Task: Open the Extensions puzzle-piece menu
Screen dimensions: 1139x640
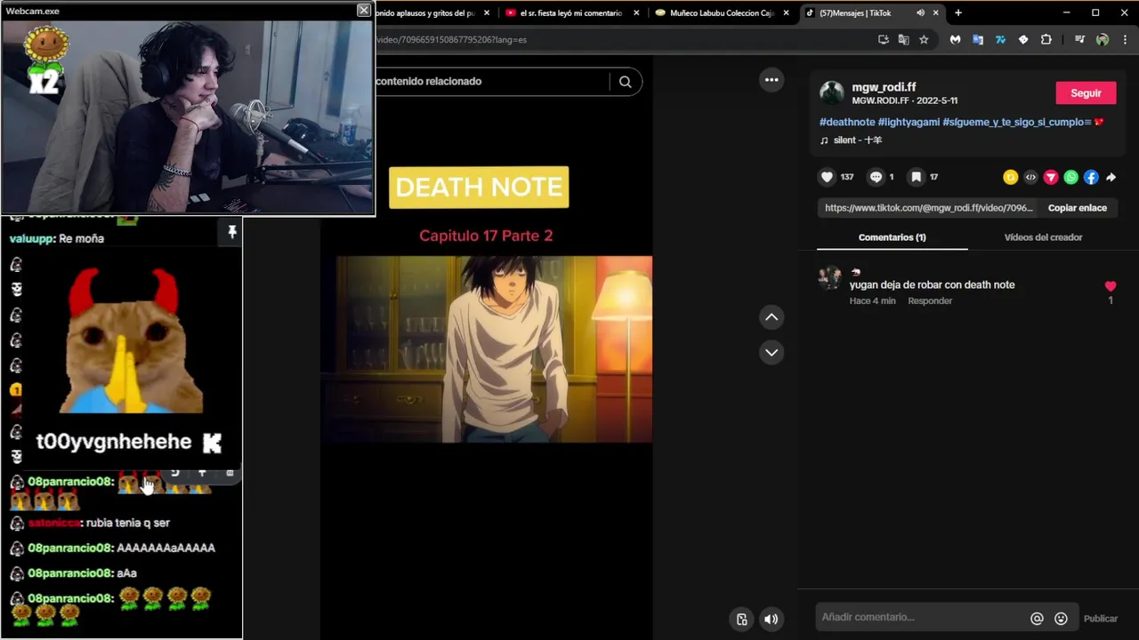Action: click(x=1046, y=40)
